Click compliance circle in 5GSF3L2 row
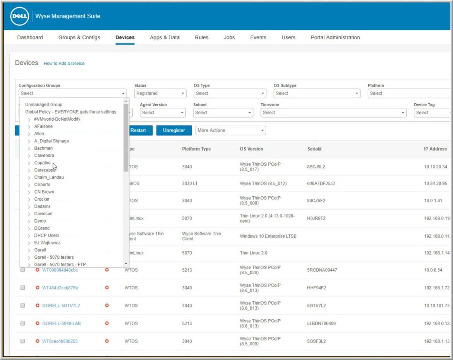Viewport: 453px width, 360px height. tap(107, 341)
